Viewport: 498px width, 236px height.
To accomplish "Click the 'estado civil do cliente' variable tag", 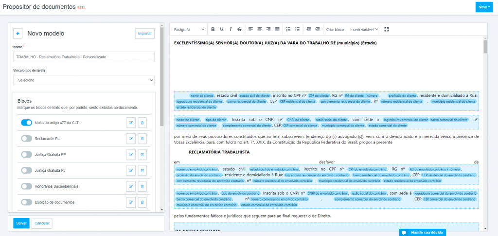I will 254,95.
